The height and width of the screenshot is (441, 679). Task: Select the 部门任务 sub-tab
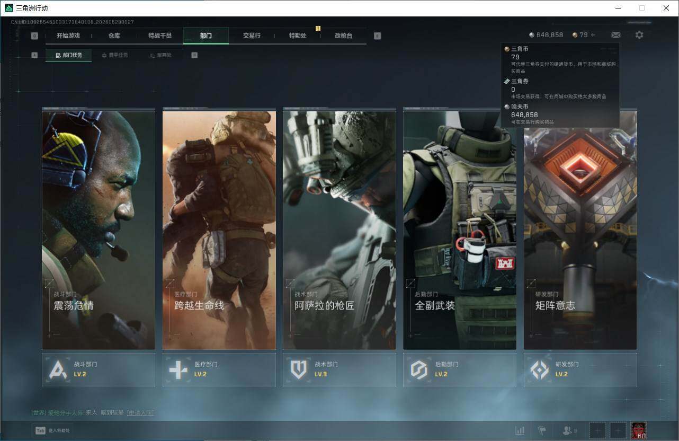(x=68, y=55)
